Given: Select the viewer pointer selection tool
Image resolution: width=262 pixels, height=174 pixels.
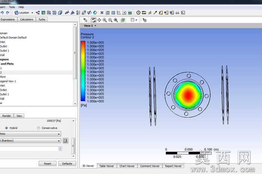Looking at the screenshot, I should point(85,20).
